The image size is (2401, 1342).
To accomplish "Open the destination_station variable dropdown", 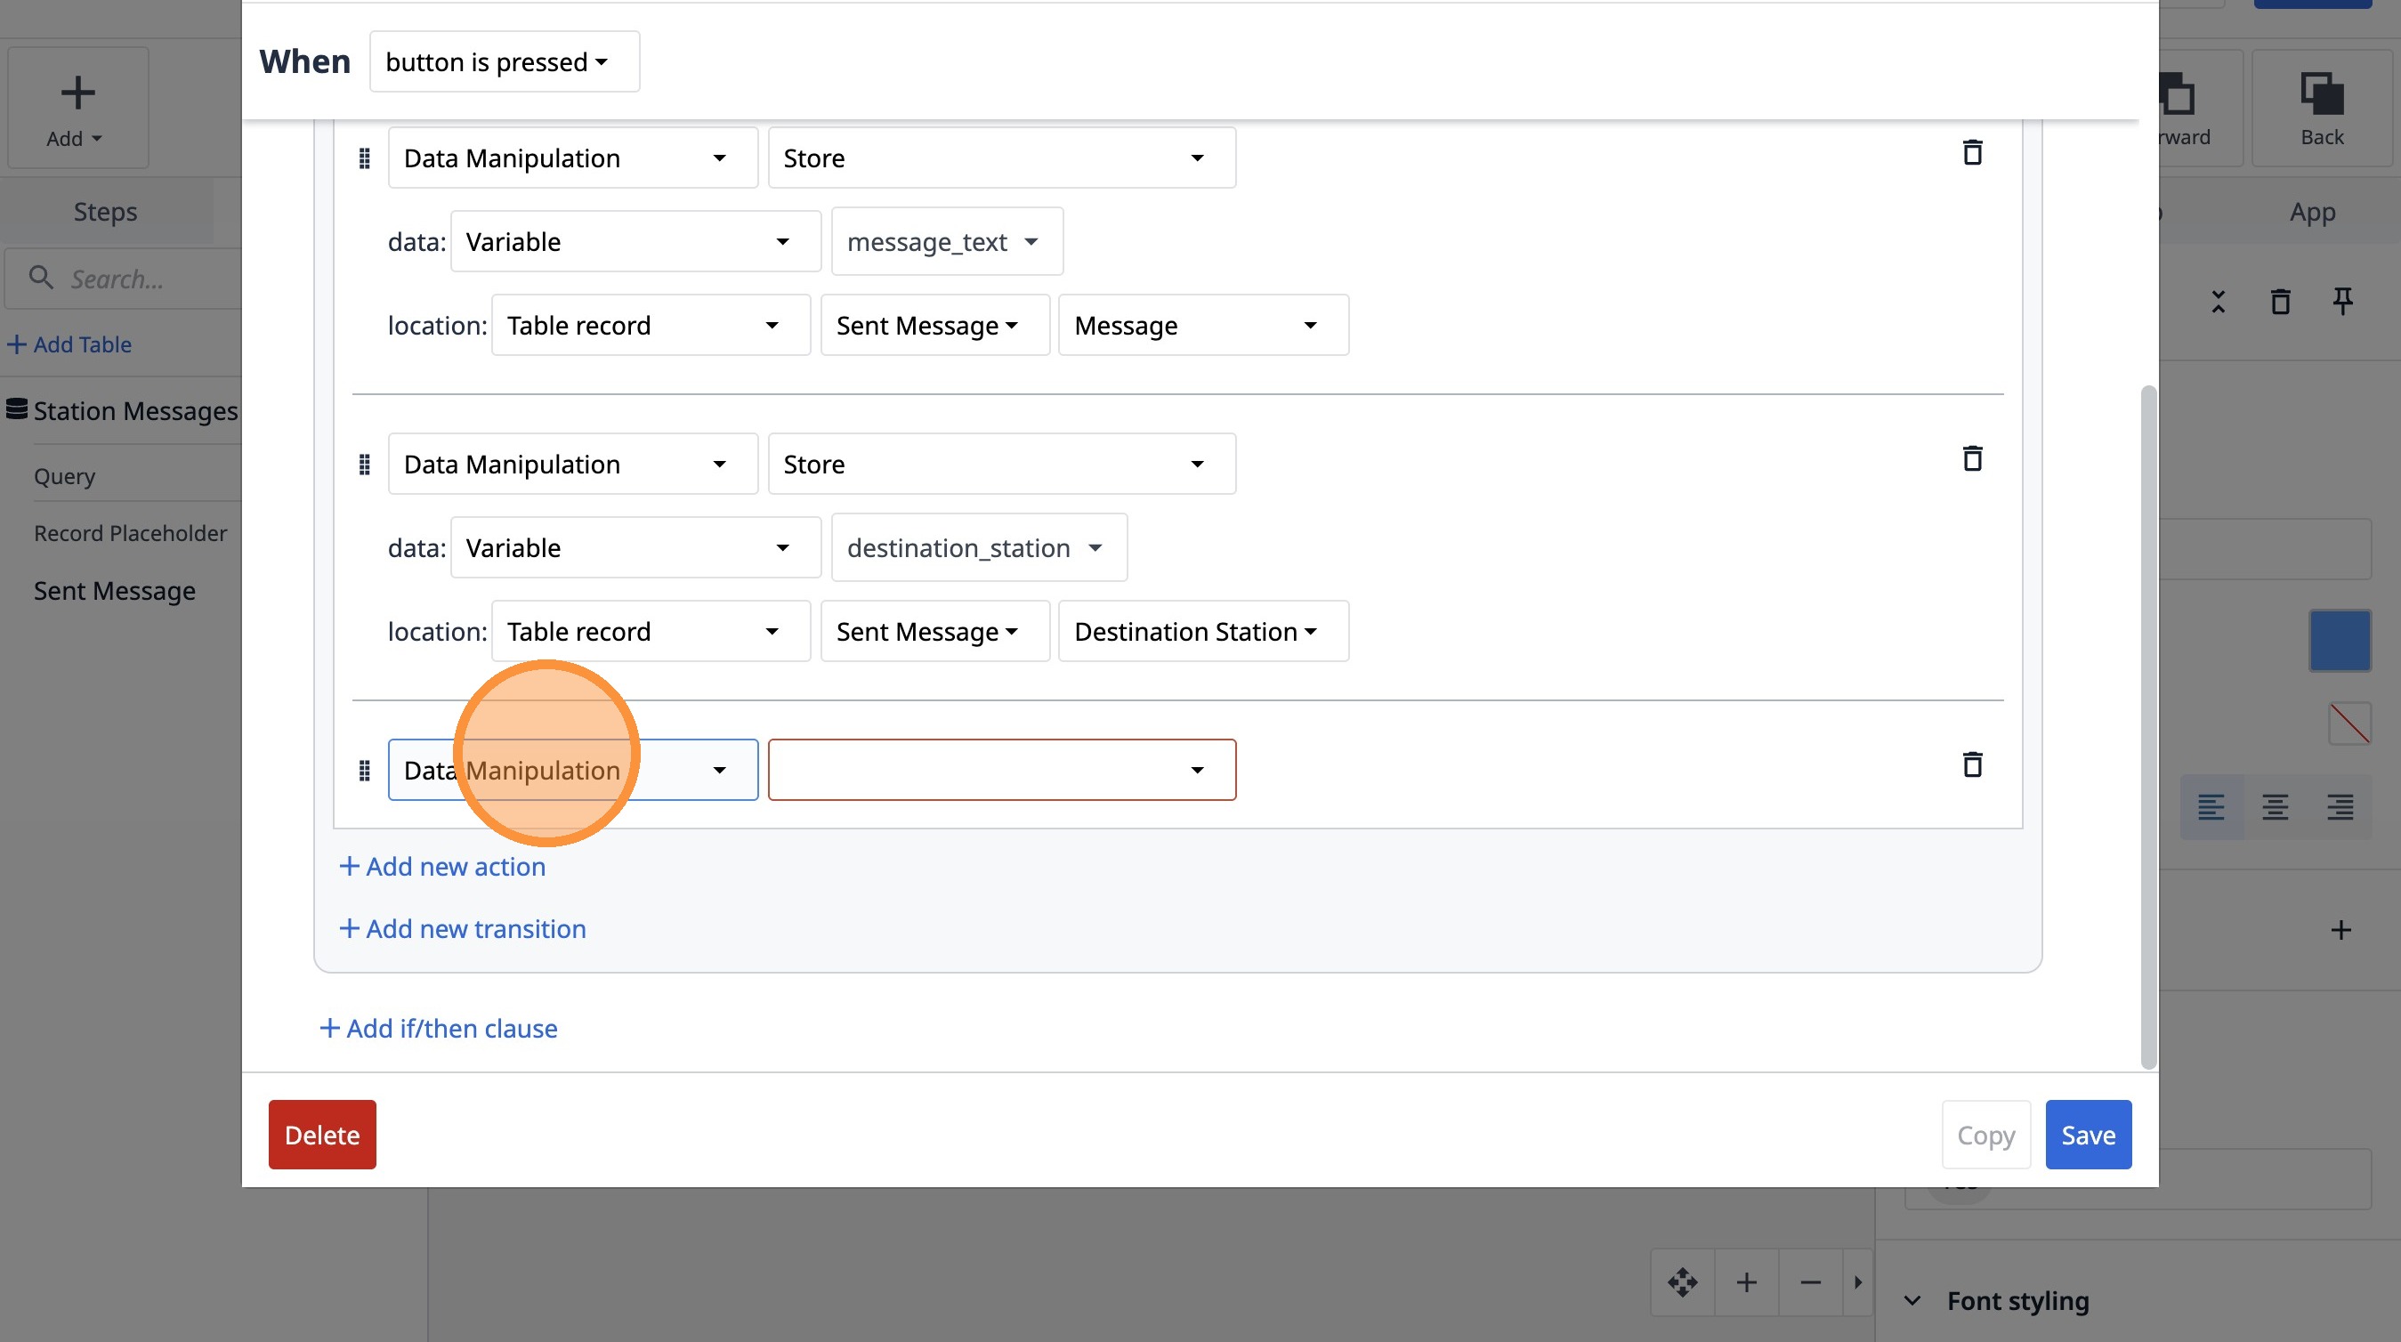I will click(979, 548).
